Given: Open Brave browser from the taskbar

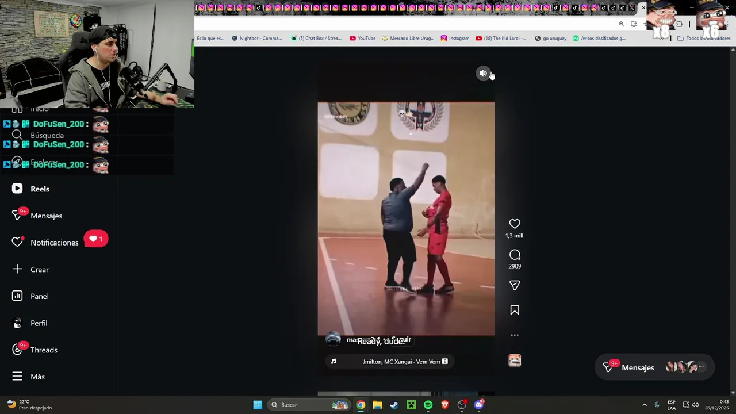Looking at the screenshot, I should click(x=445, y=405).
